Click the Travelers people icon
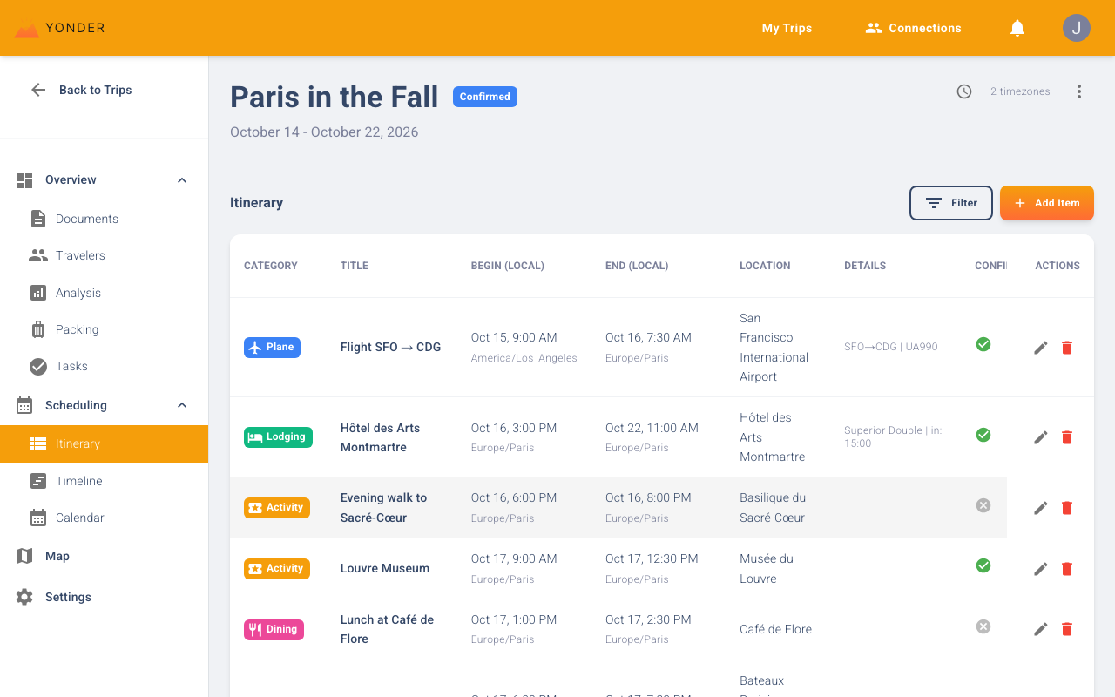 tap(37, 255)
